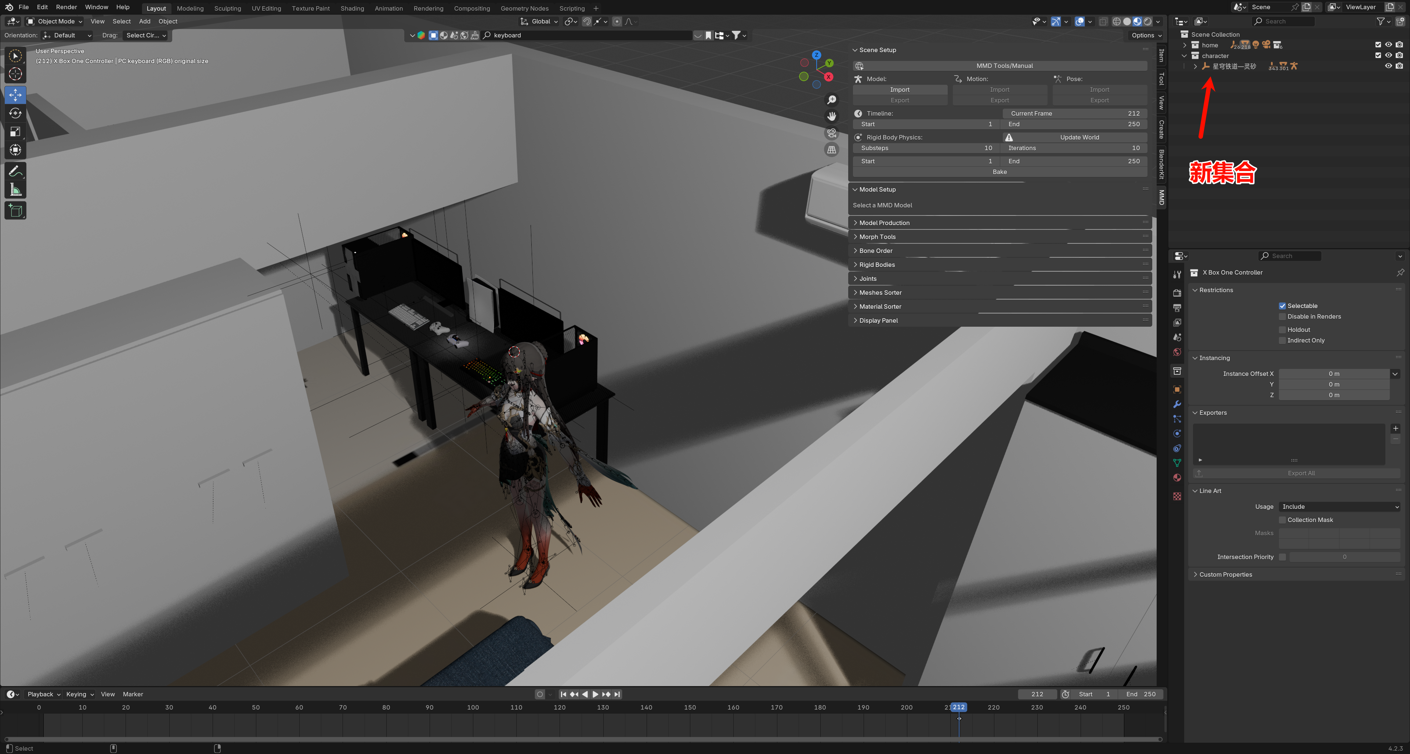Open the Object Constraints properties tab
The width and height of the screenshot is (1410, 754).
tap(1177, 448)
